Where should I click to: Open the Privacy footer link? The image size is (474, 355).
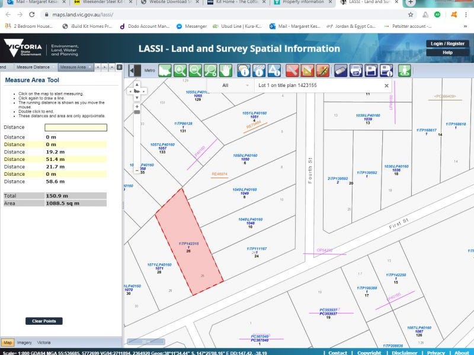coord(435,353)
